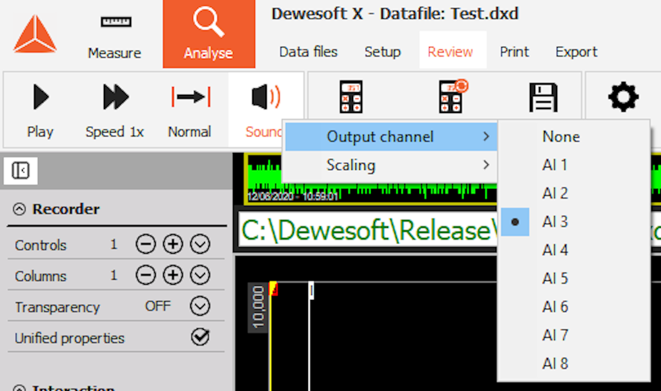Collapse the Recorder section
This screenshot has height=391, width=661.
[19, 209]
